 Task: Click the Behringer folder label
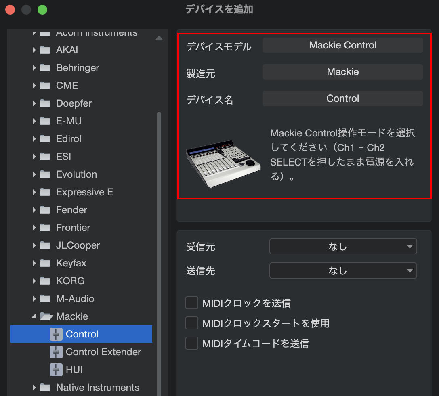(x=78, y=68)
